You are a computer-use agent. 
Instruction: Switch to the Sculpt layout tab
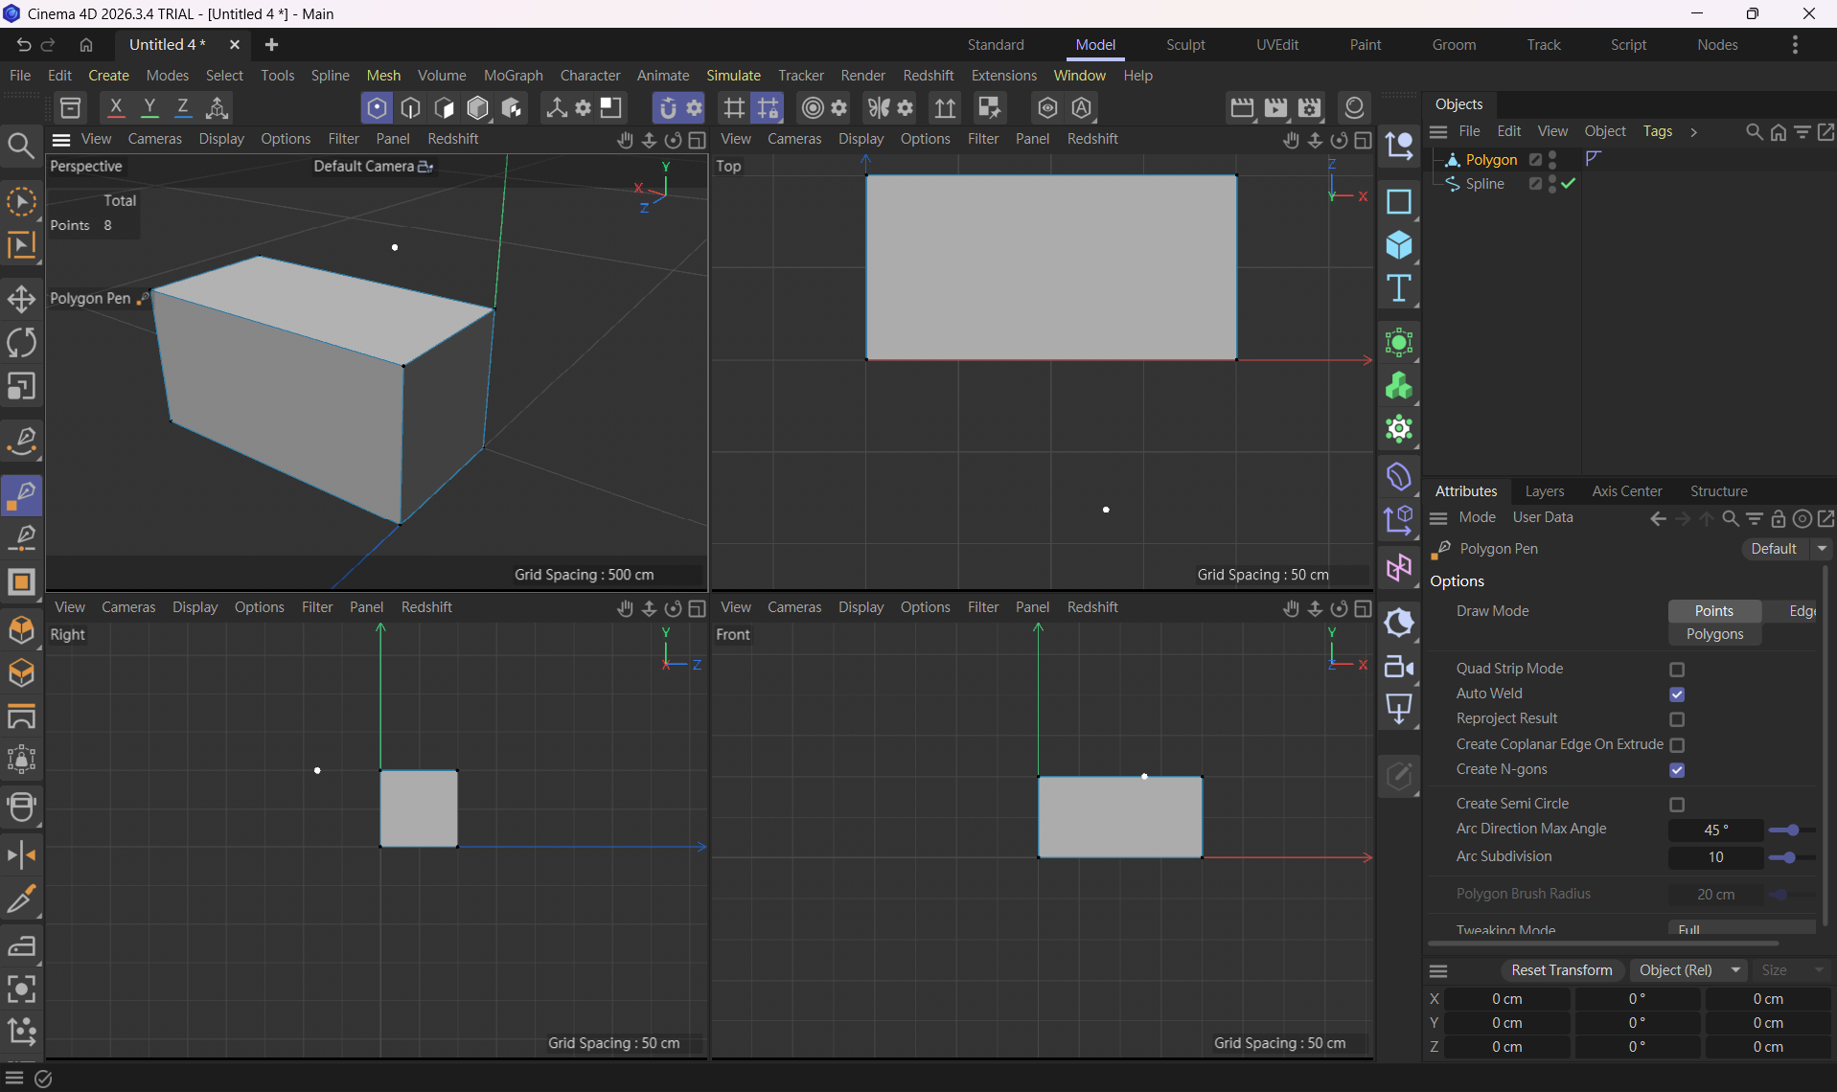coord(1185,45)
